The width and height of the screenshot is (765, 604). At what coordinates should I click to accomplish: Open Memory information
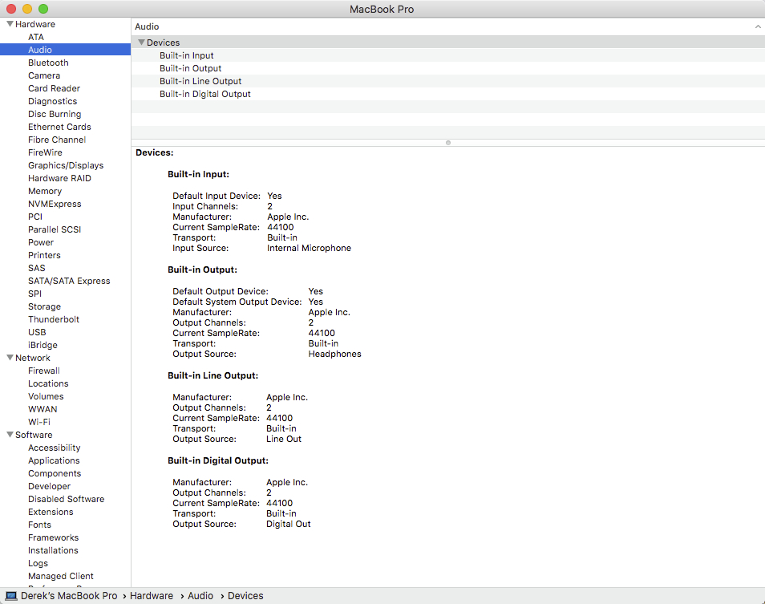[x=45, y=191]
